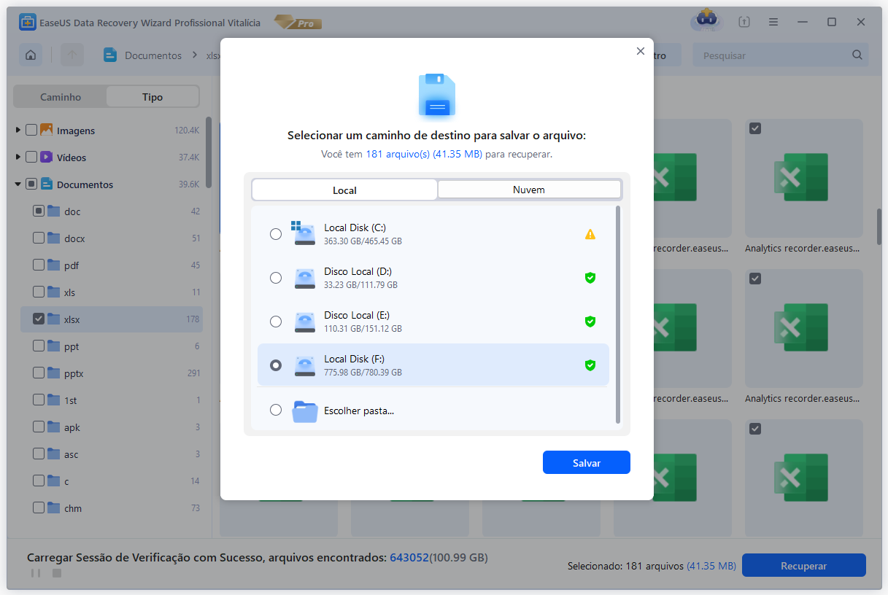888x595 pixels.
Task: Click the 'Escolher pasta...' label
Action: [359, 411]
